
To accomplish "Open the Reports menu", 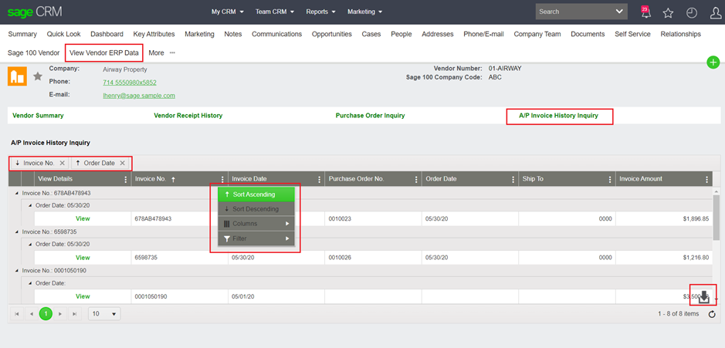I will tap(320, 12).
